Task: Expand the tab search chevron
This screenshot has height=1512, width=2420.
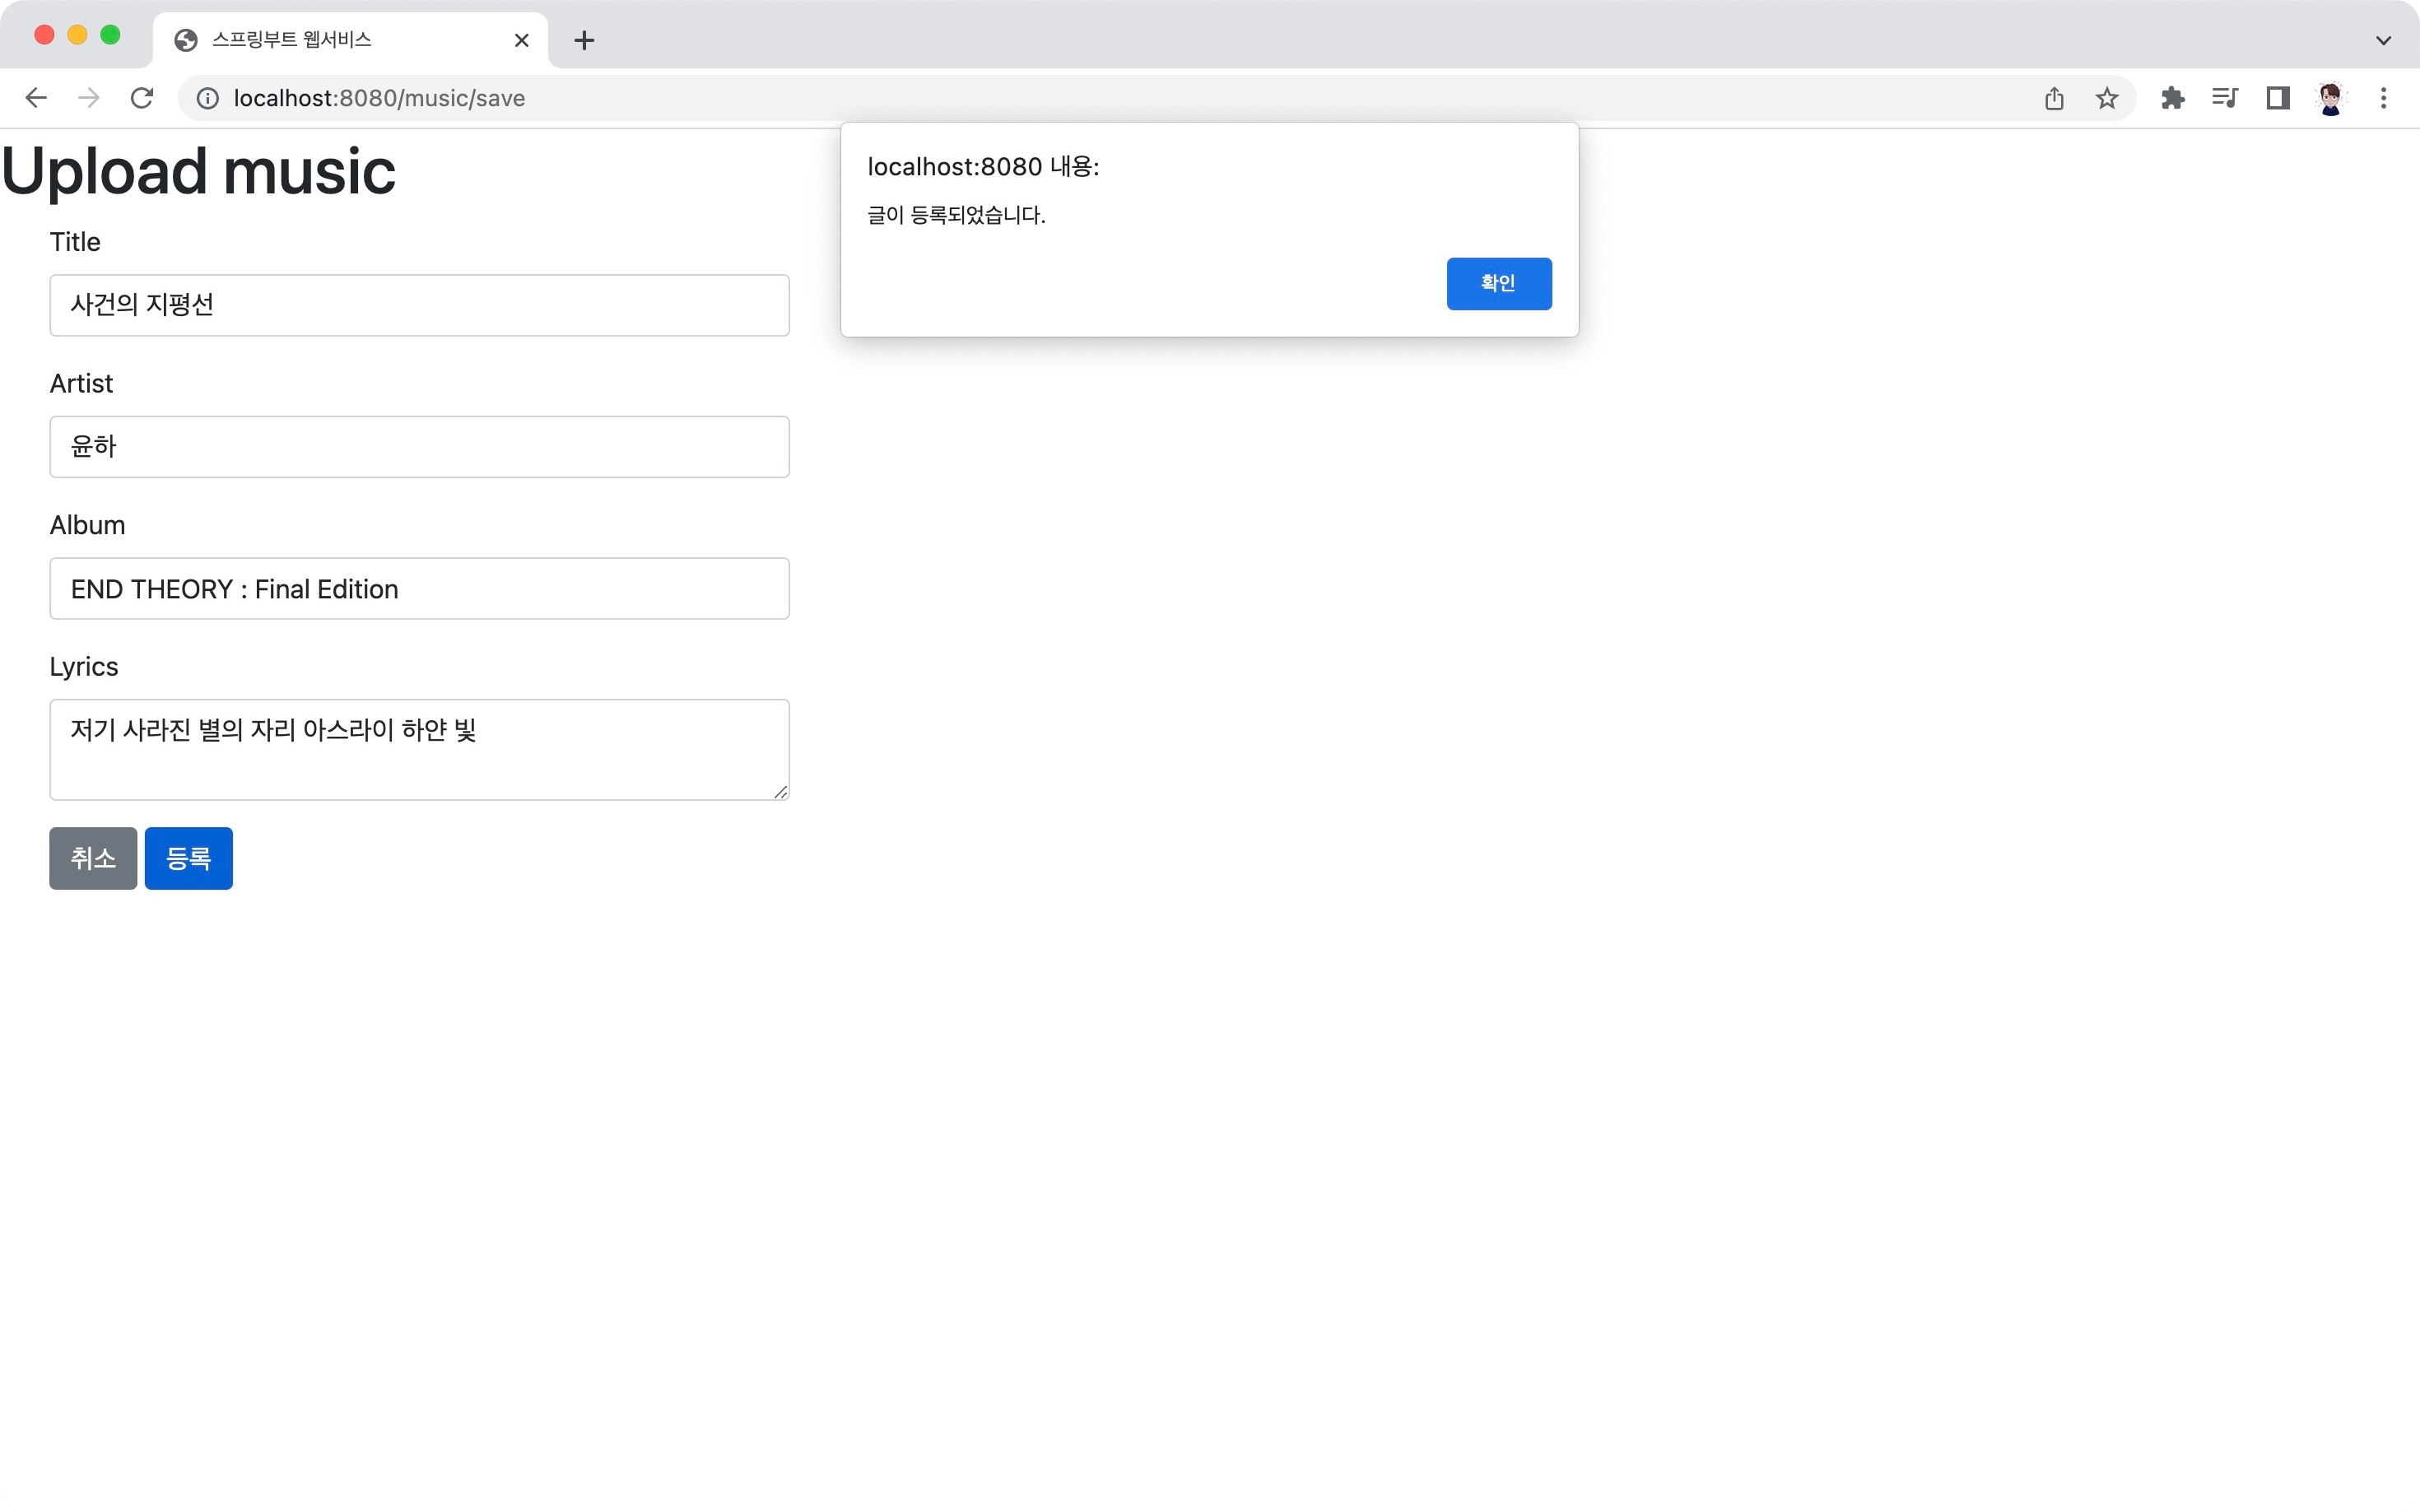Action: tap(2383, 41)
